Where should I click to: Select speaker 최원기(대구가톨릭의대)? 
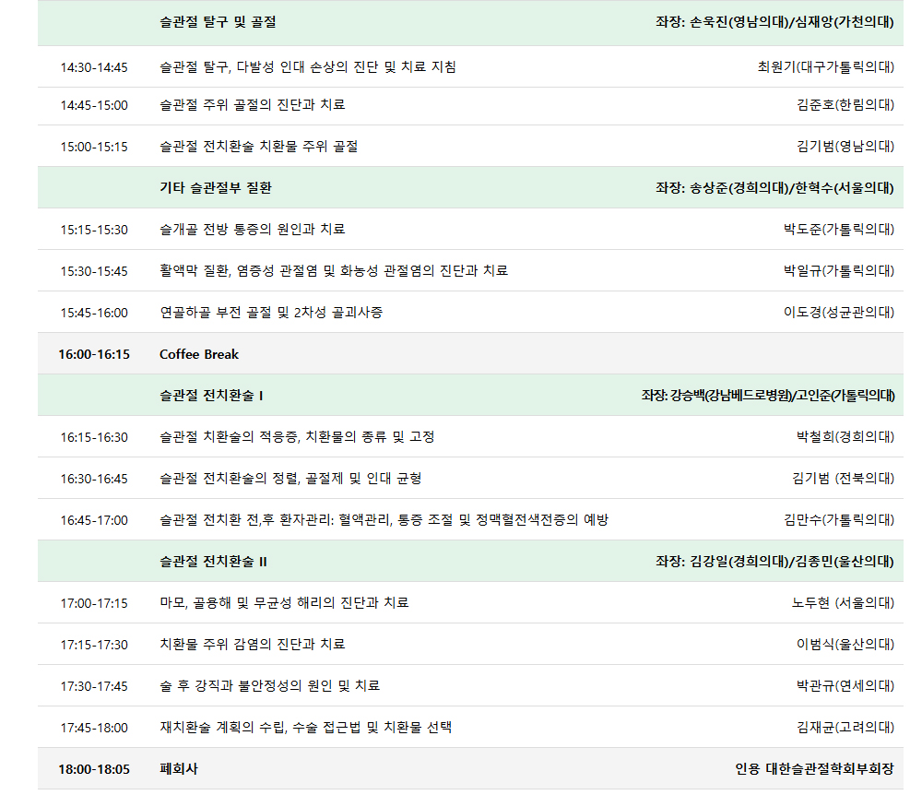[825, 67]
